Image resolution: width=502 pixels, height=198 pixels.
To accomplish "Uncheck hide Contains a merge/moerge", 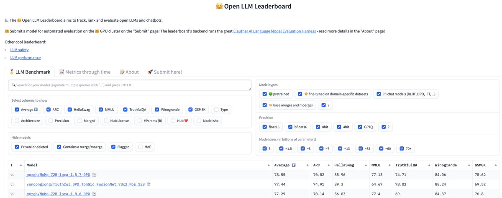I will (x=58, y=147).
